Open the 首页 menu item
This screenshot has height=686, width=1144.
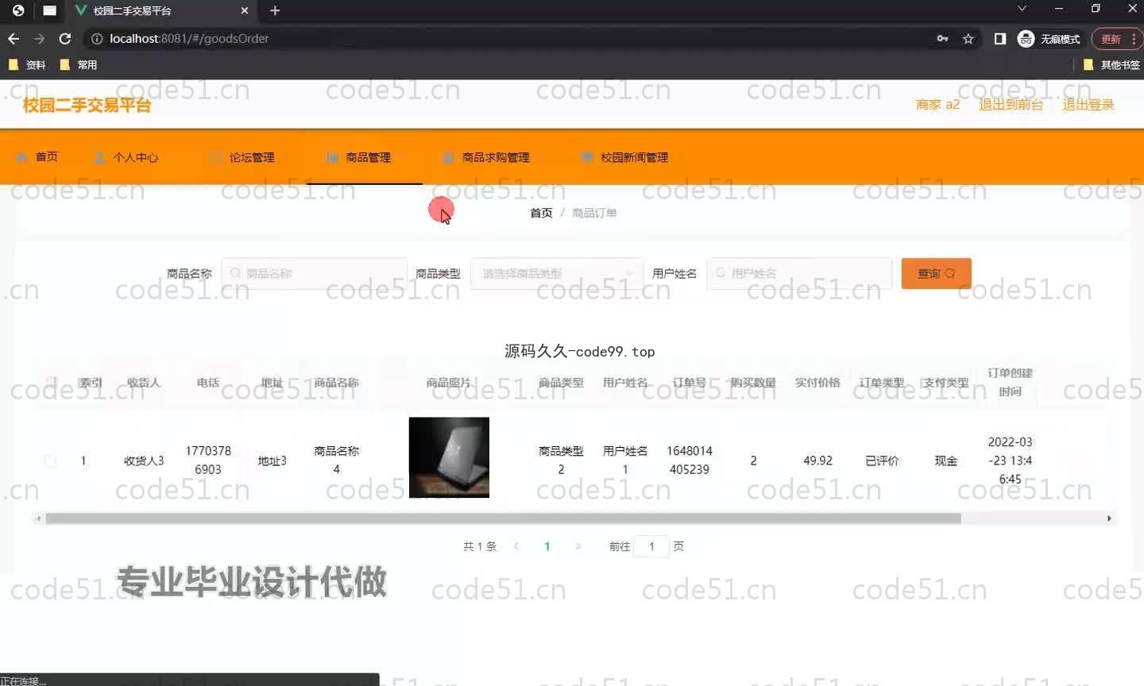pos(37,157)
